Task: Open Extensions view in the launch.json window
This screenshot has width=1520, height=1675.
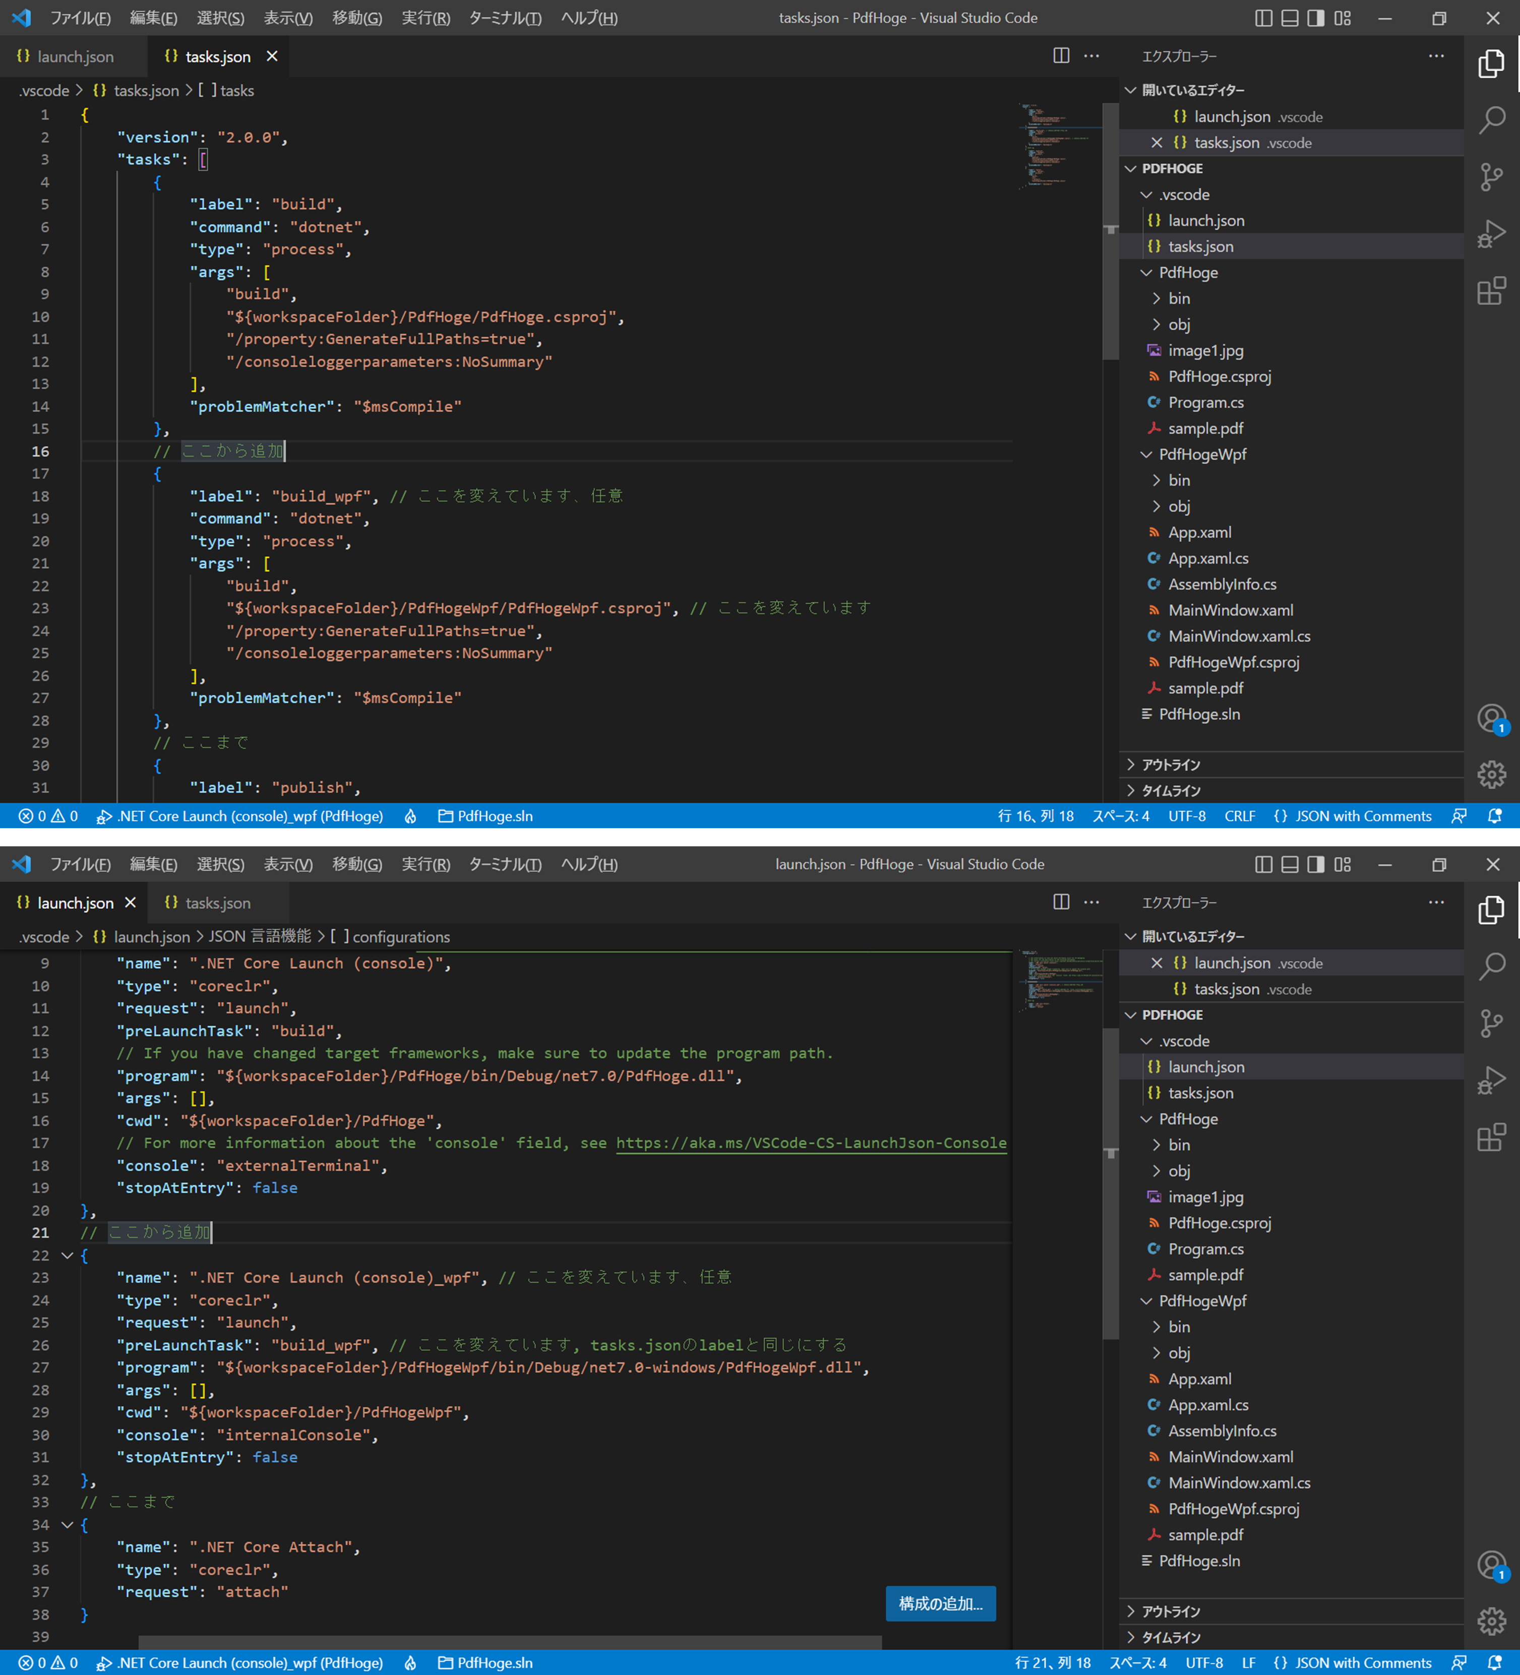Action: [1492, 1137]
